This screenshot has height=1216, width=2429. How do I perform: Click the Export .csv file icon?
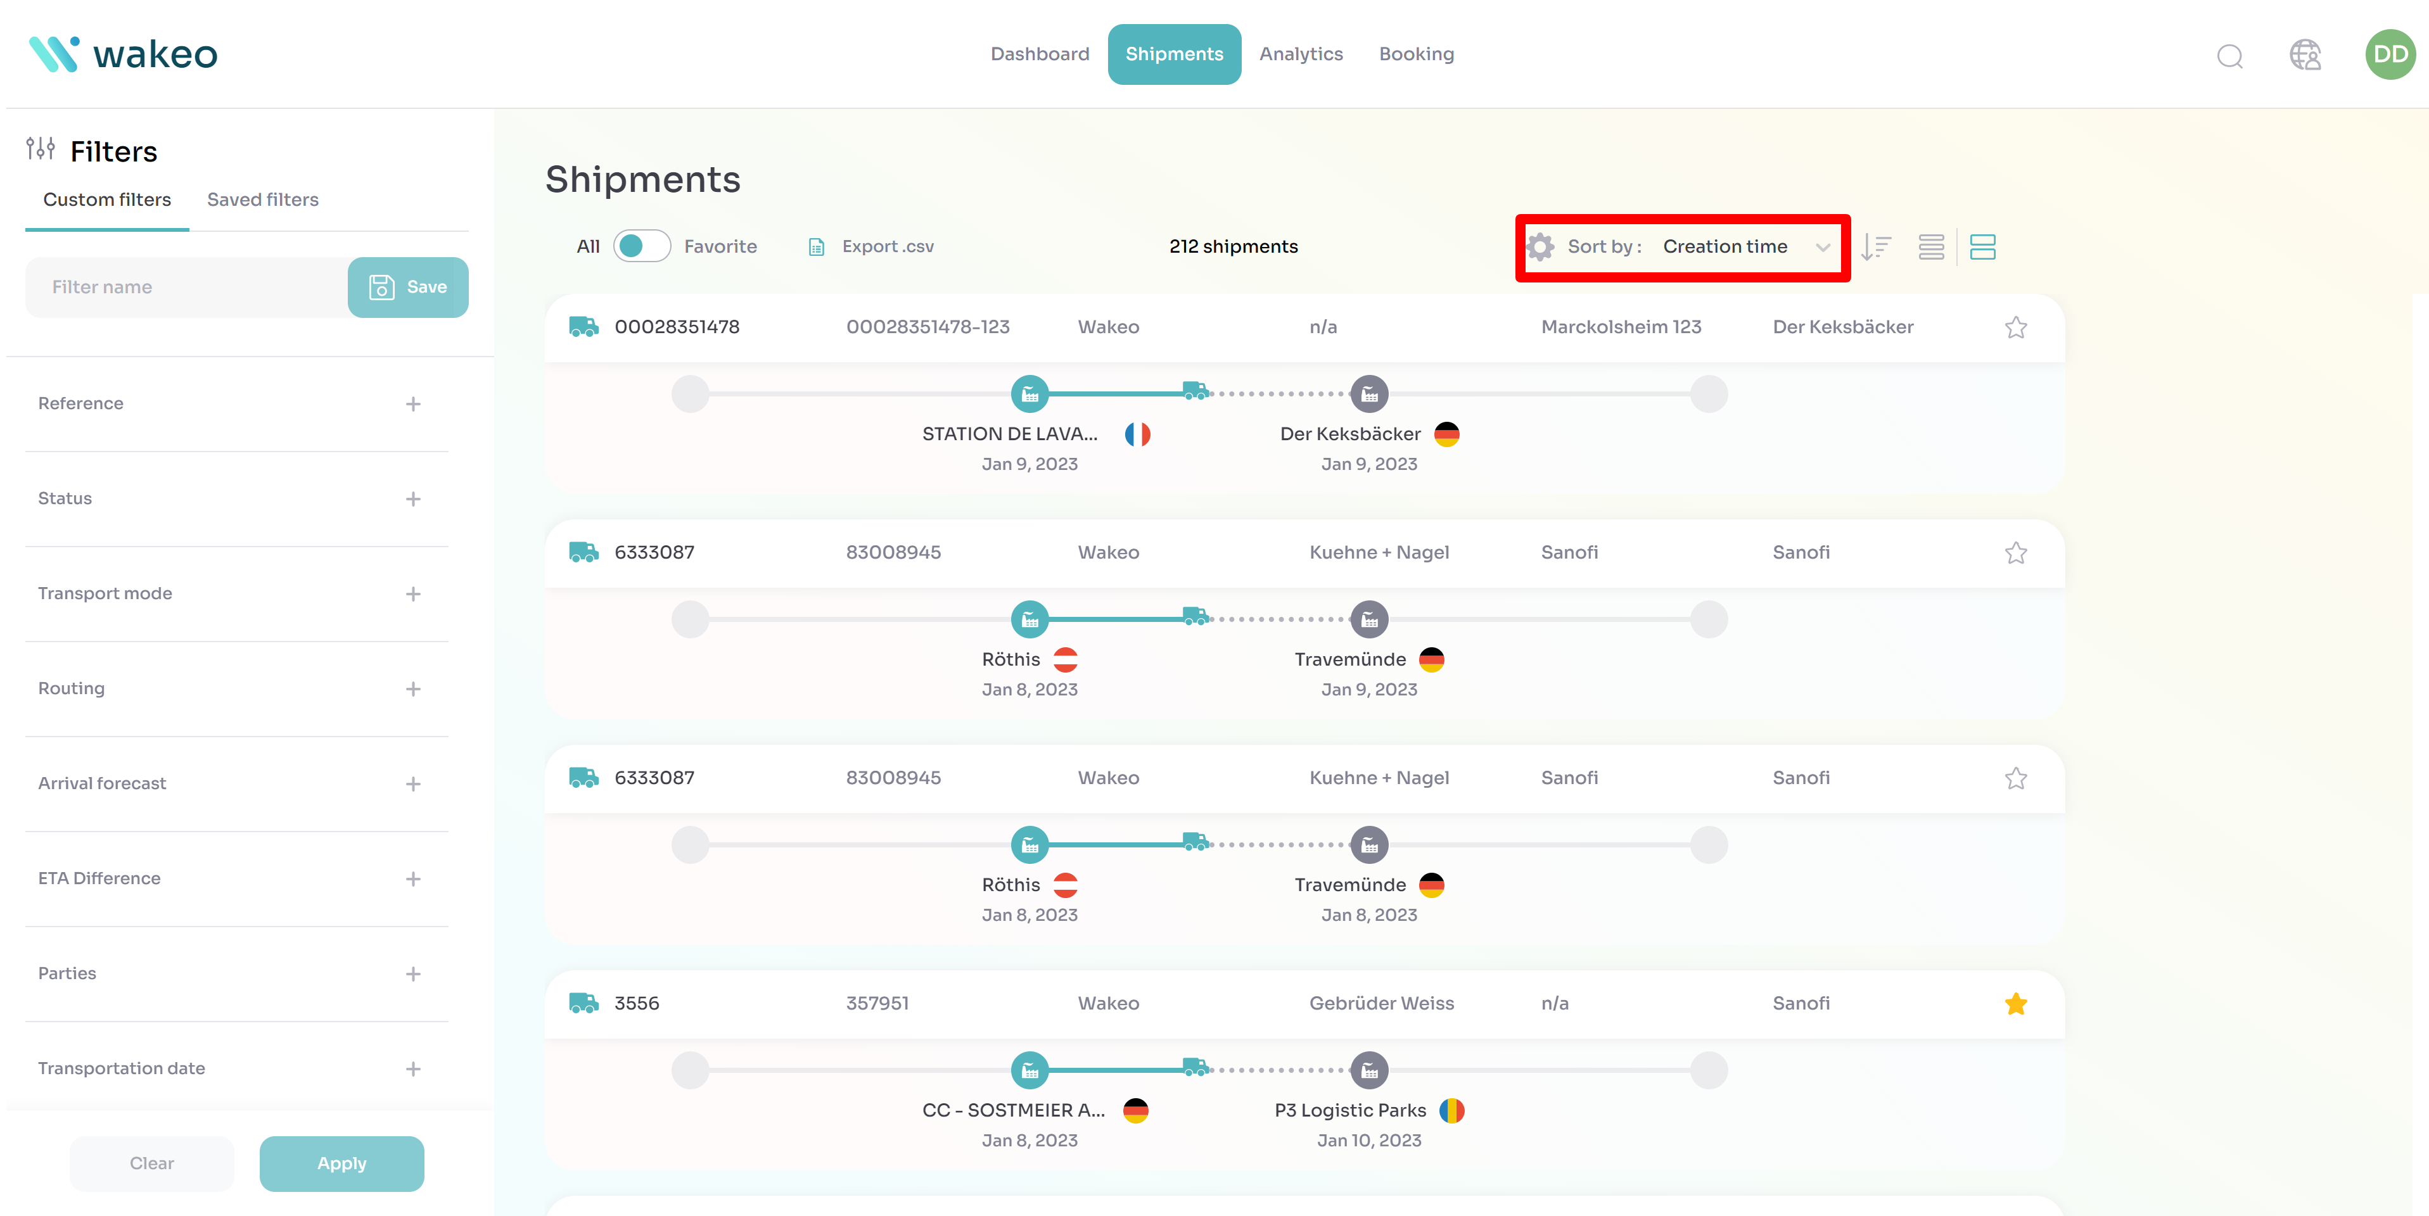coord(817,247)
